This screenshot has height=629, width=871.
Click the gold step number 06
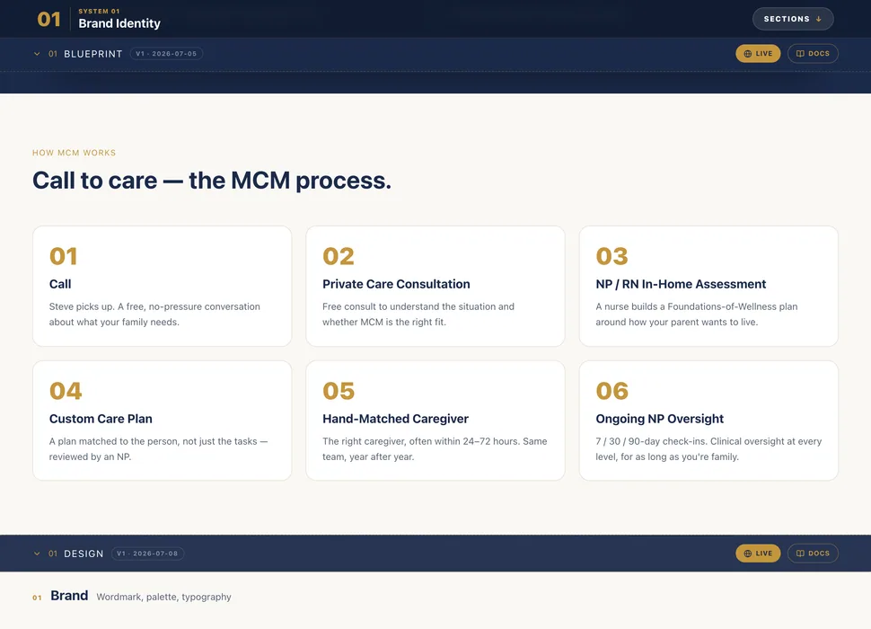point(611,391)
